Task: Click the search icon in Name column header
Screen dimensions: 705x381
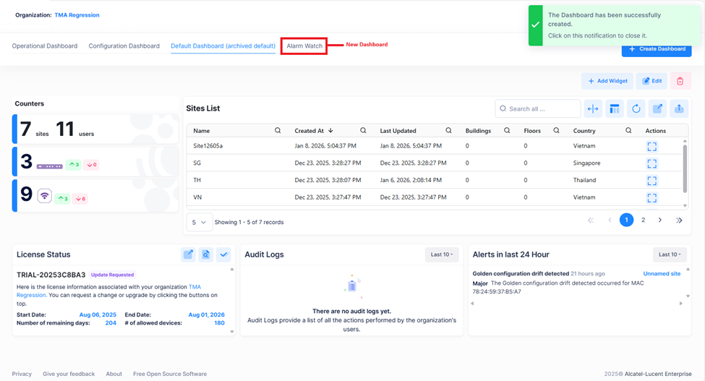Action: pos(278,131)
